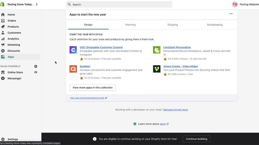Open the Online Store channel

(15, 72)
